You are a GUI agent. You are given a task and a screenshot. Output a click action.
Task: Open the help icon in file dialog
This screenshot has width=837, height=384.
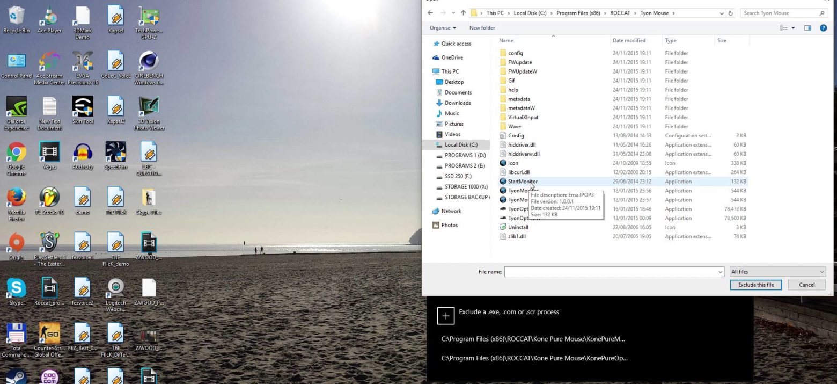[824, 28]
